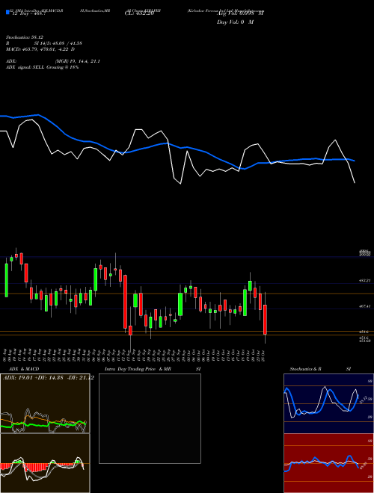Click the ADX values header in the ADX panel
Viewport: 374px width, 493px height.
click(47, 378)
